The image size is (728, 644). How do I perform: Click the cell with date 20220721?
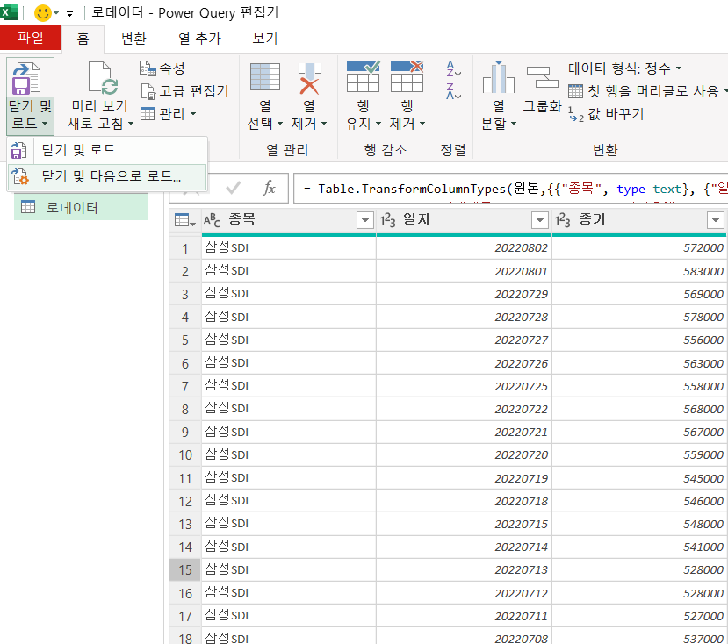(x=464, y=432)
